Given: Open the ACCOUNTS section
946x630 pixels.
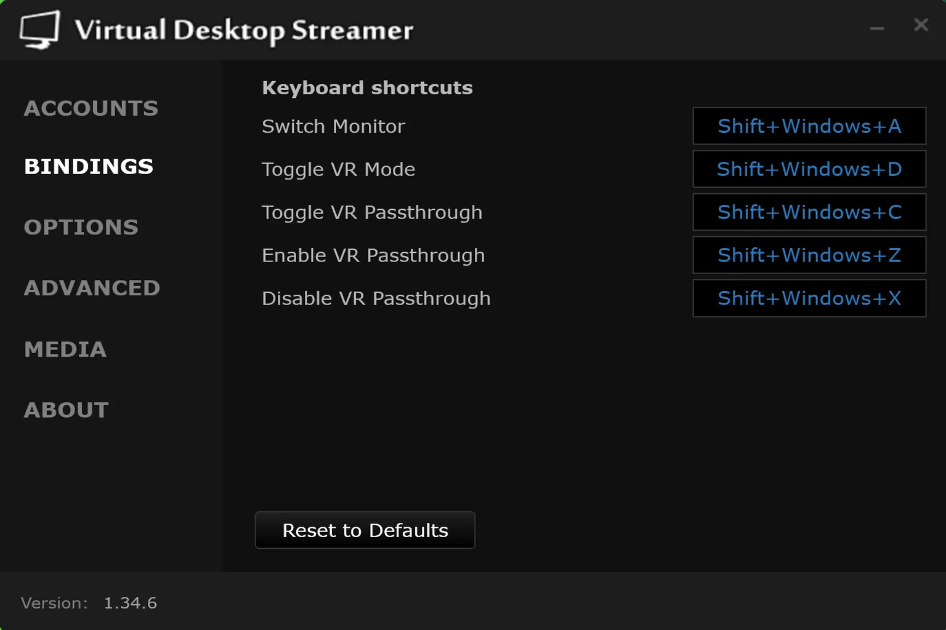Looking at the screenshot, I should click(x=91, y=108).
